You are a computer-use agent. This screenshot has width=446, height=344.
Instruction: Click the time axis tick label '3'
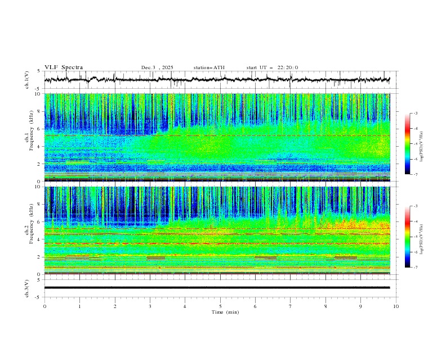[150, 306]
